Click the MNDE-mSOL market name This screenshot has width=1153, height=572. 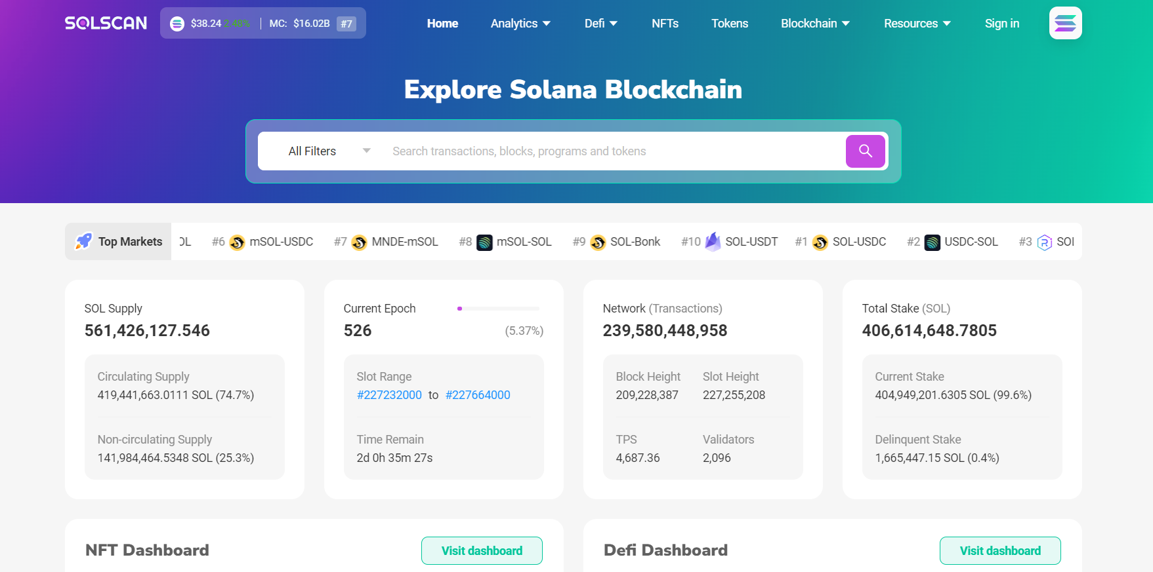[405, 242]
